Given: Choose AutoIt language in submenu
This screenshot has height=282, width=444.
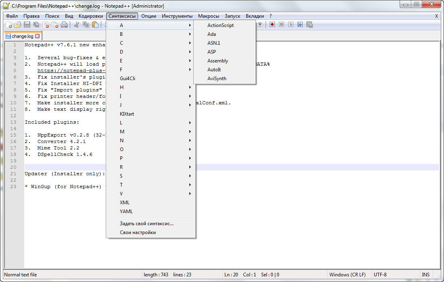Looking at the screenshot, I should pyautogui.click(x=214, y=70).
